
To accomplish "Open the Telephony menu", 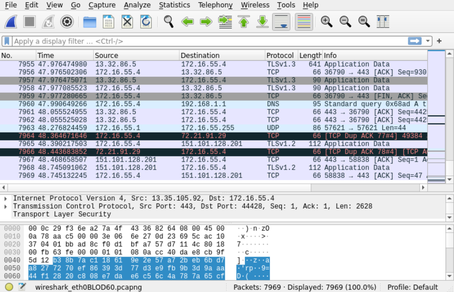I will tap(215, 5).
